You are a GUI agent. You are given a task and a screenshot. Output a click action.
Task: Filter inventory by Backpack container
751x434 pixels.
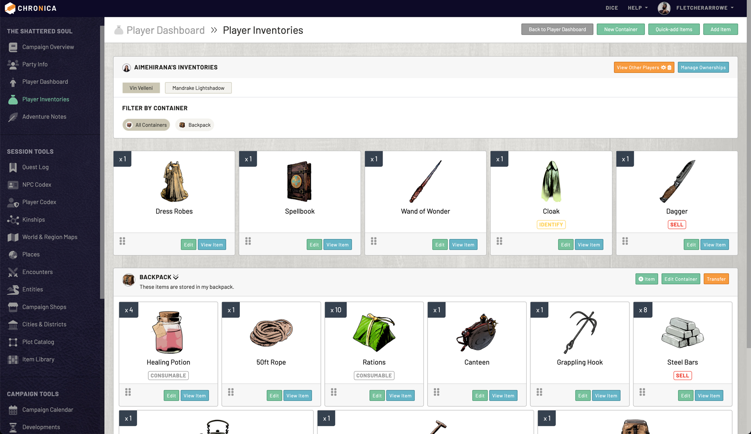(x=195, y=125)
